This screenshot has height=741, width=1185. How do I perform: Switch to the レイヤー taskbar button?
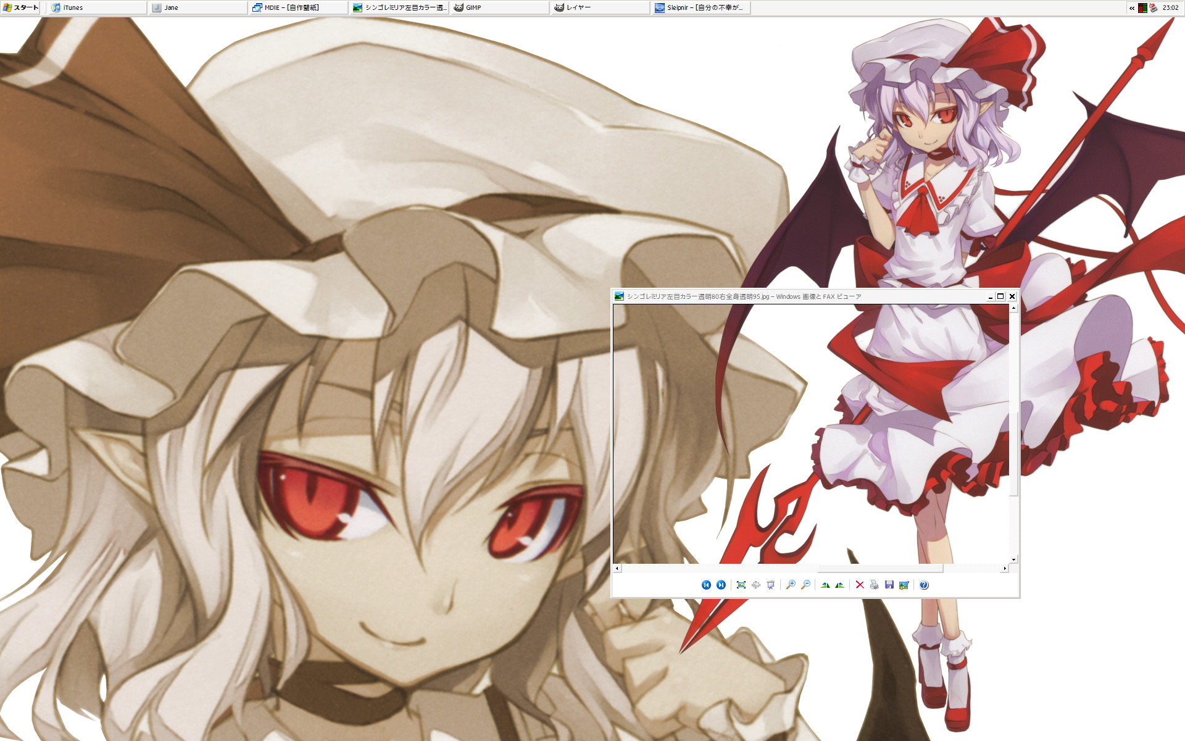[x=601, y=7]
